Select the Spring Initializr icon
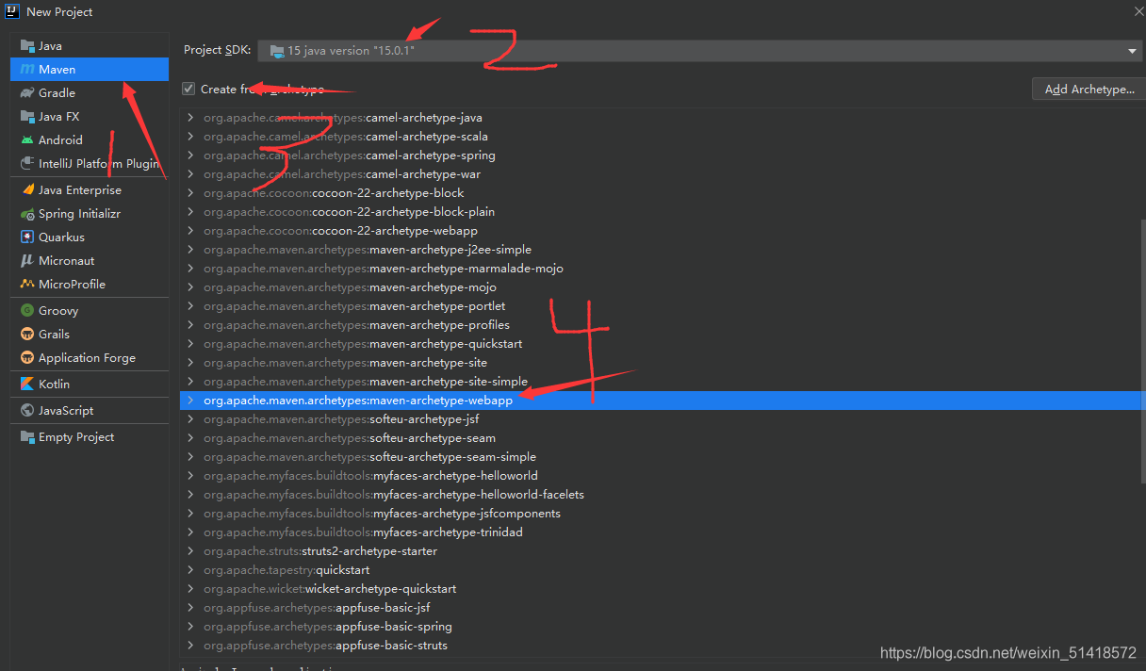The image size is (1146, 671). [x=26, y=213]
